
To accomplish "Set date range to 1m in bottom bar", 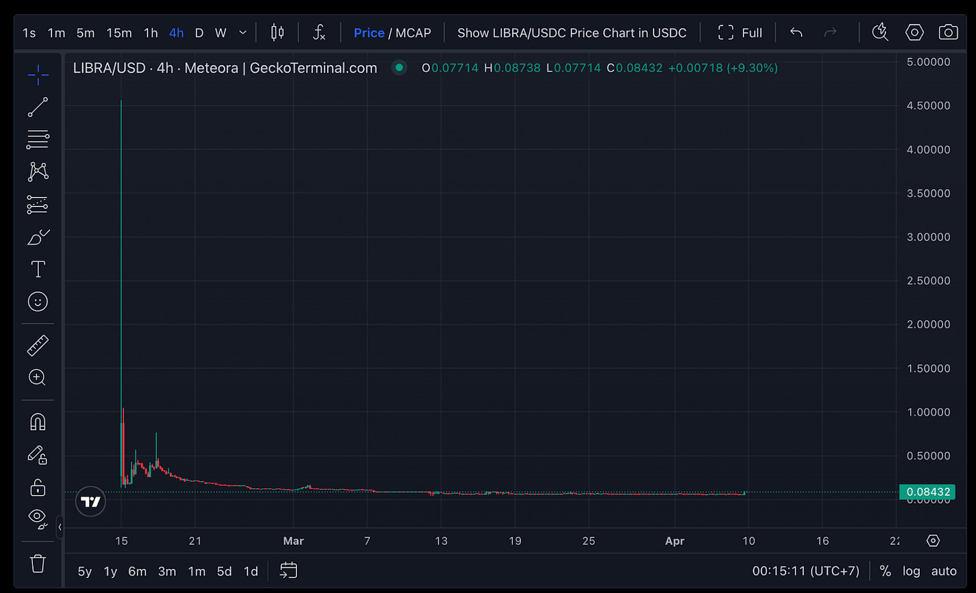I will click(x=196, y=572).
